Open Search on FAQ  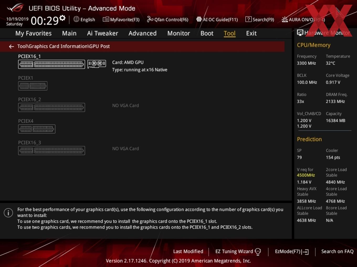point(337,251)
